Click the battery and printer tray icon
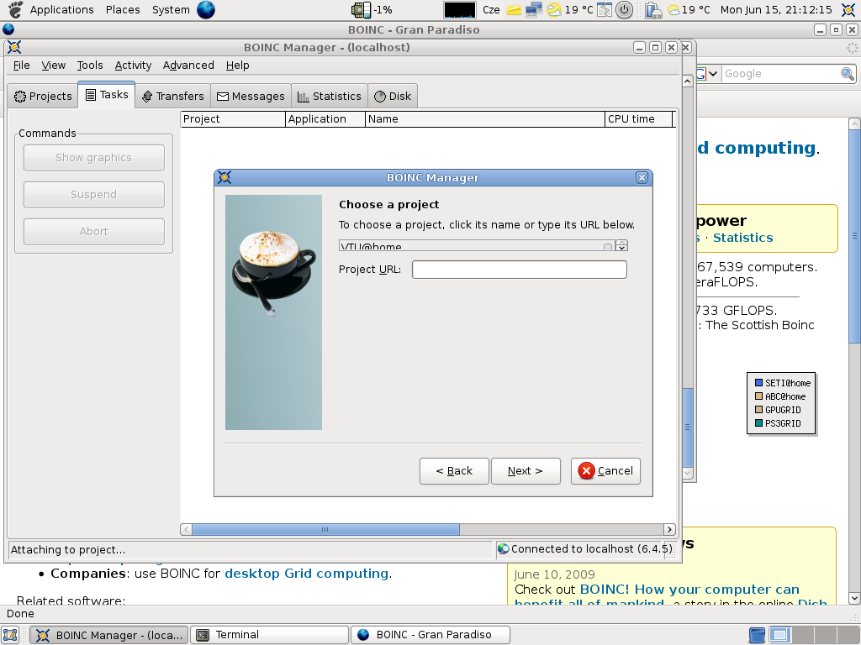 (x=653, y=10)
